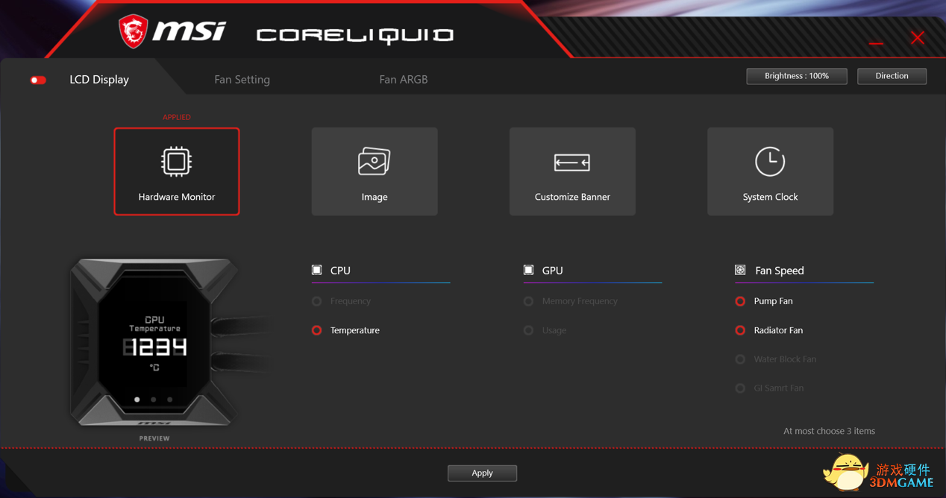Image resolution: width=946 pixels, height=498 pixels.
Task: Select the Hardware Monitor display mode
Action: click(x=177, y=171)
